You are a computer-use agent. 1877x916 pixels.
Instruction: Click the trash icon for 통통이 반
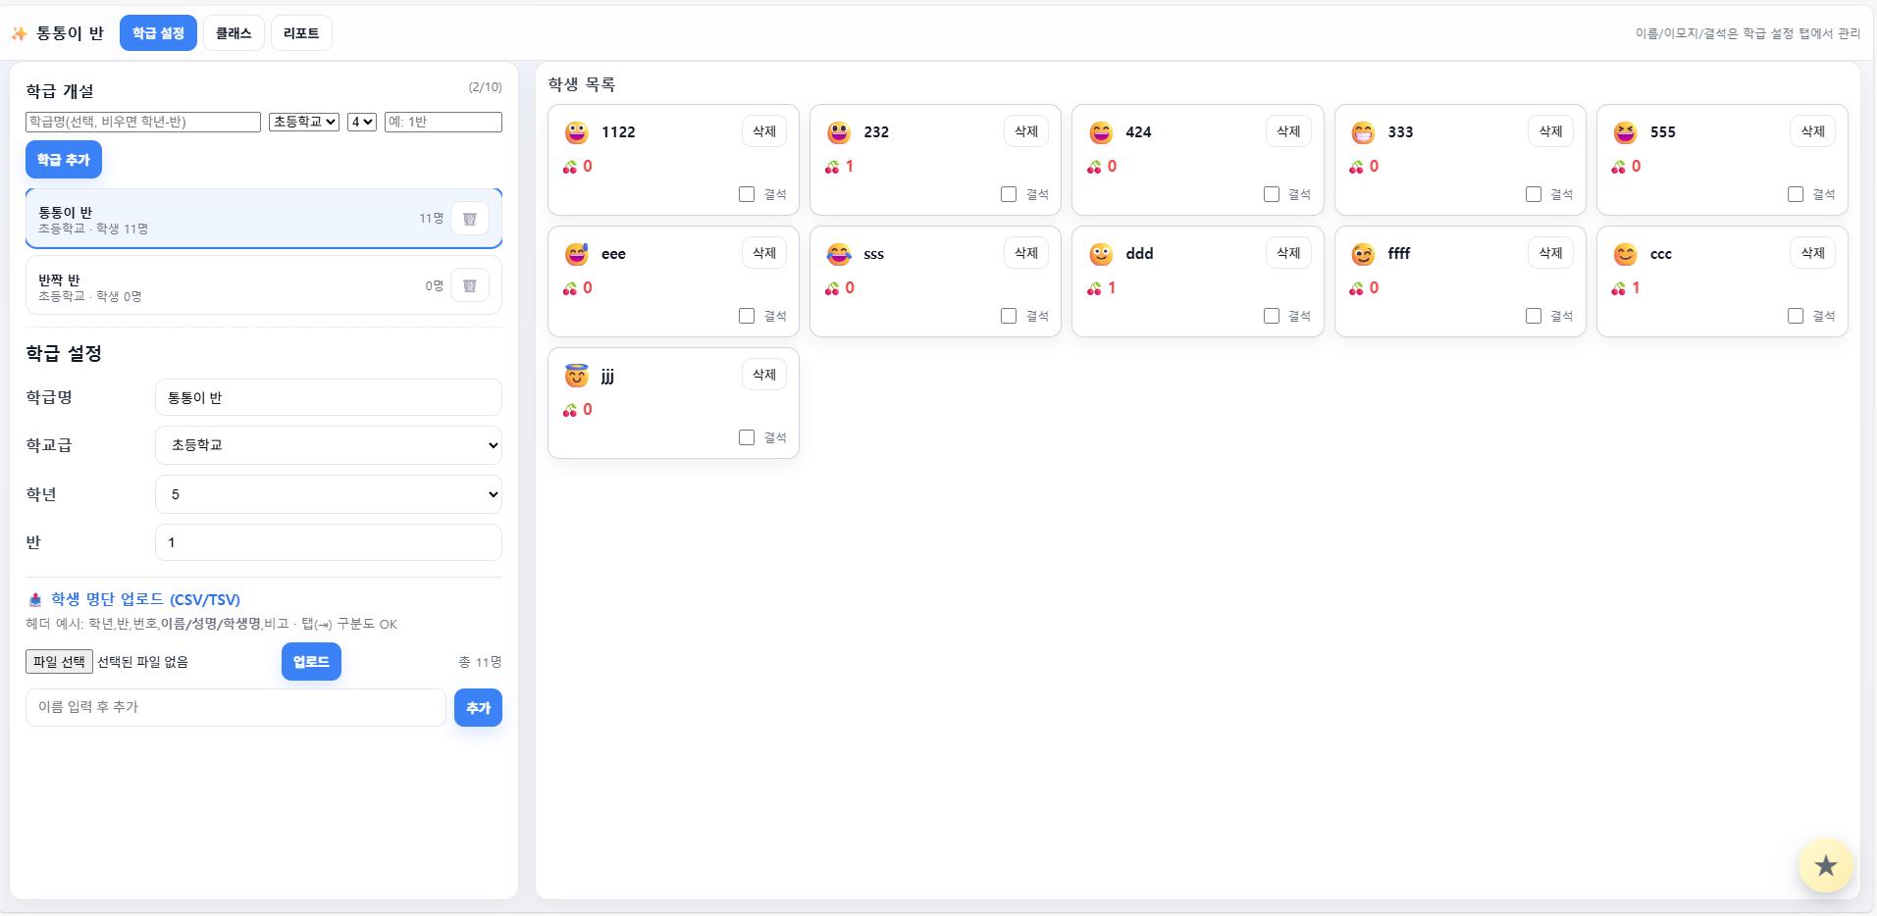(x=469, y=219)
